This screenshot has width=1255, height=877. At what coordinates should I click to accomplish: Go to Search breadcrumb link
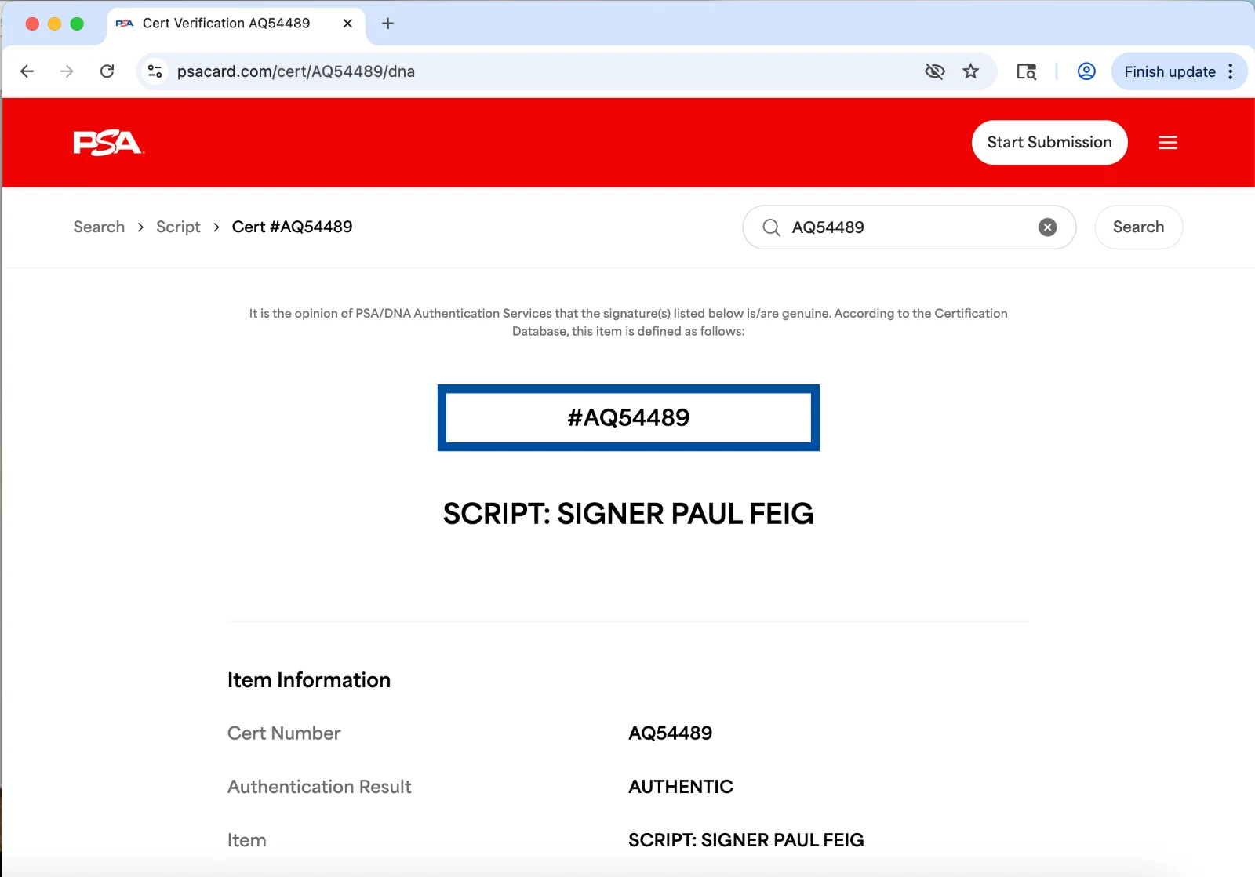point(99,227)
